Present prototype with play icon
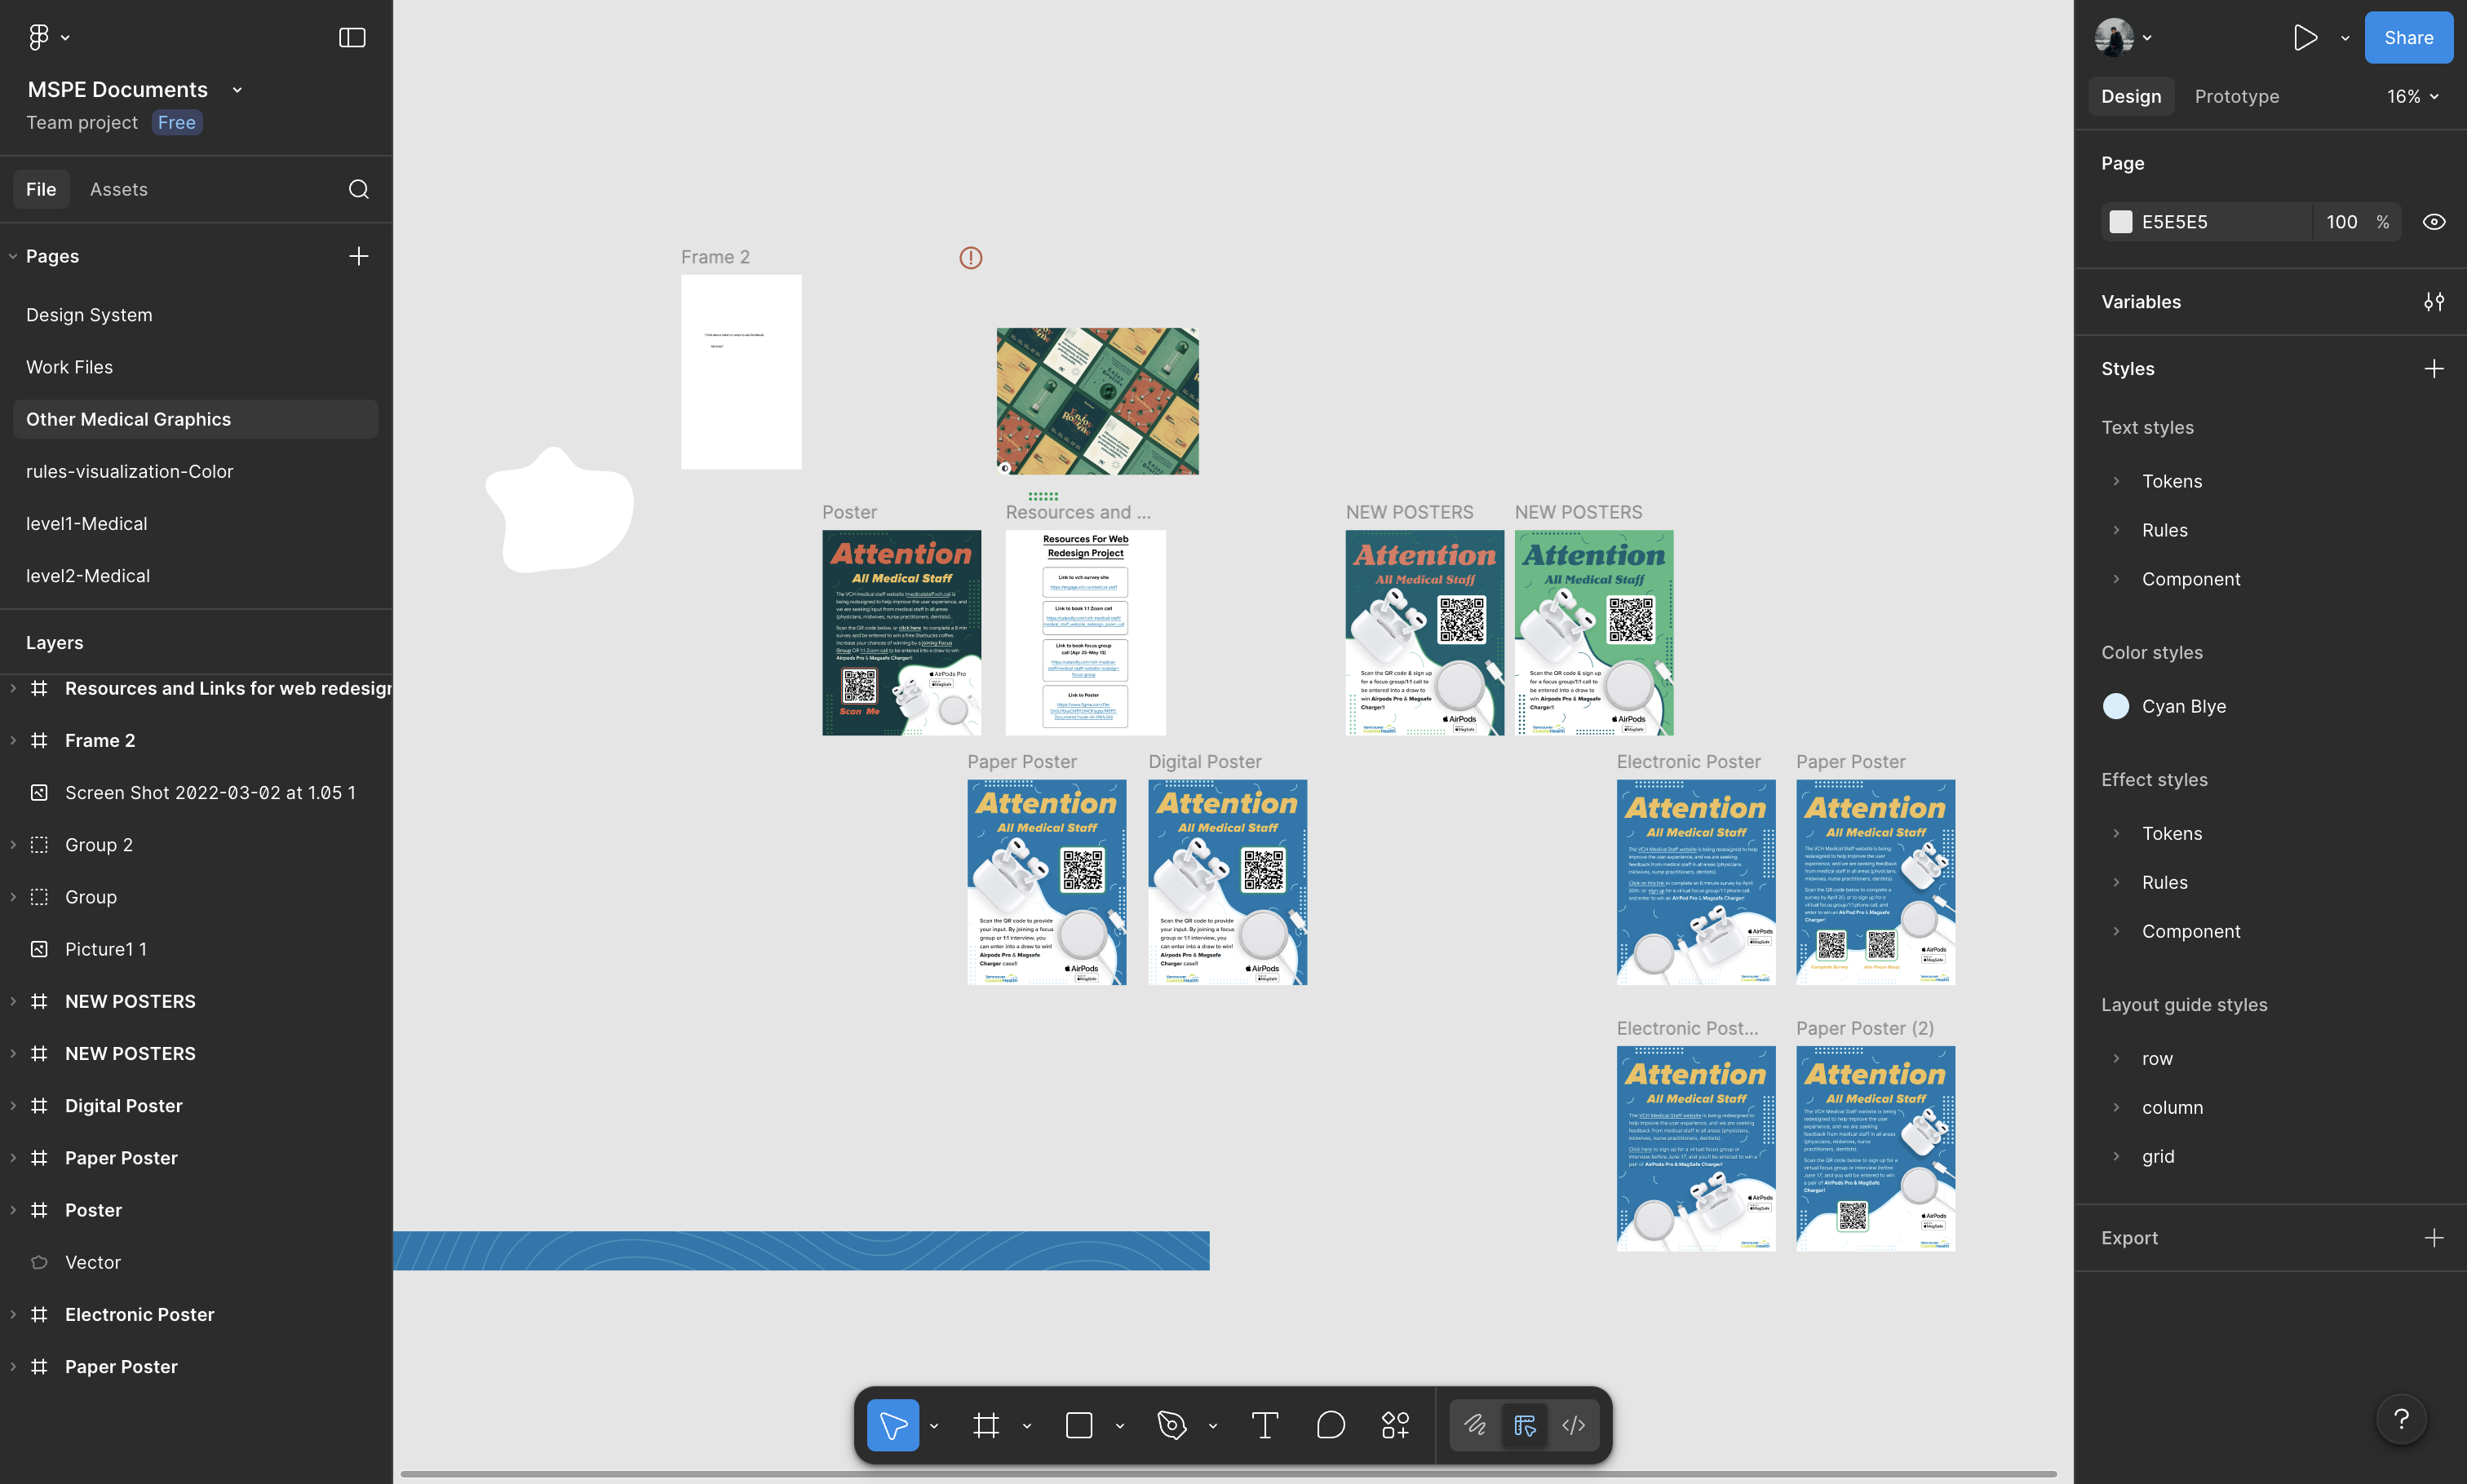 (x=2305, y=38)
